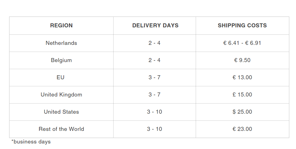Screen dimensions: 296x149
Task: Click the DELIVERY DAYS column header
Action: click(155, 25)
